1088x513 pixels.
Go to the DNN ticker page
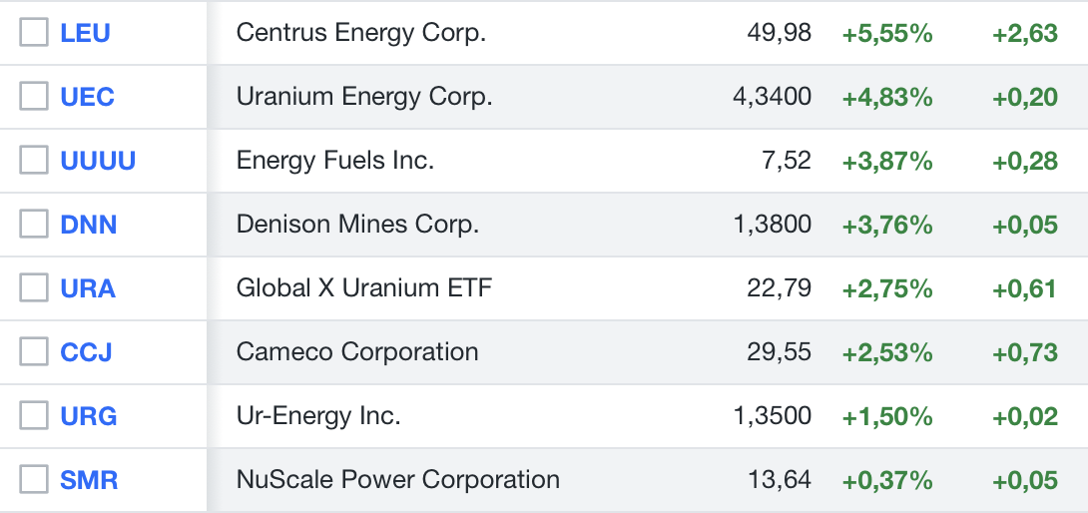[x=88, y=225]
